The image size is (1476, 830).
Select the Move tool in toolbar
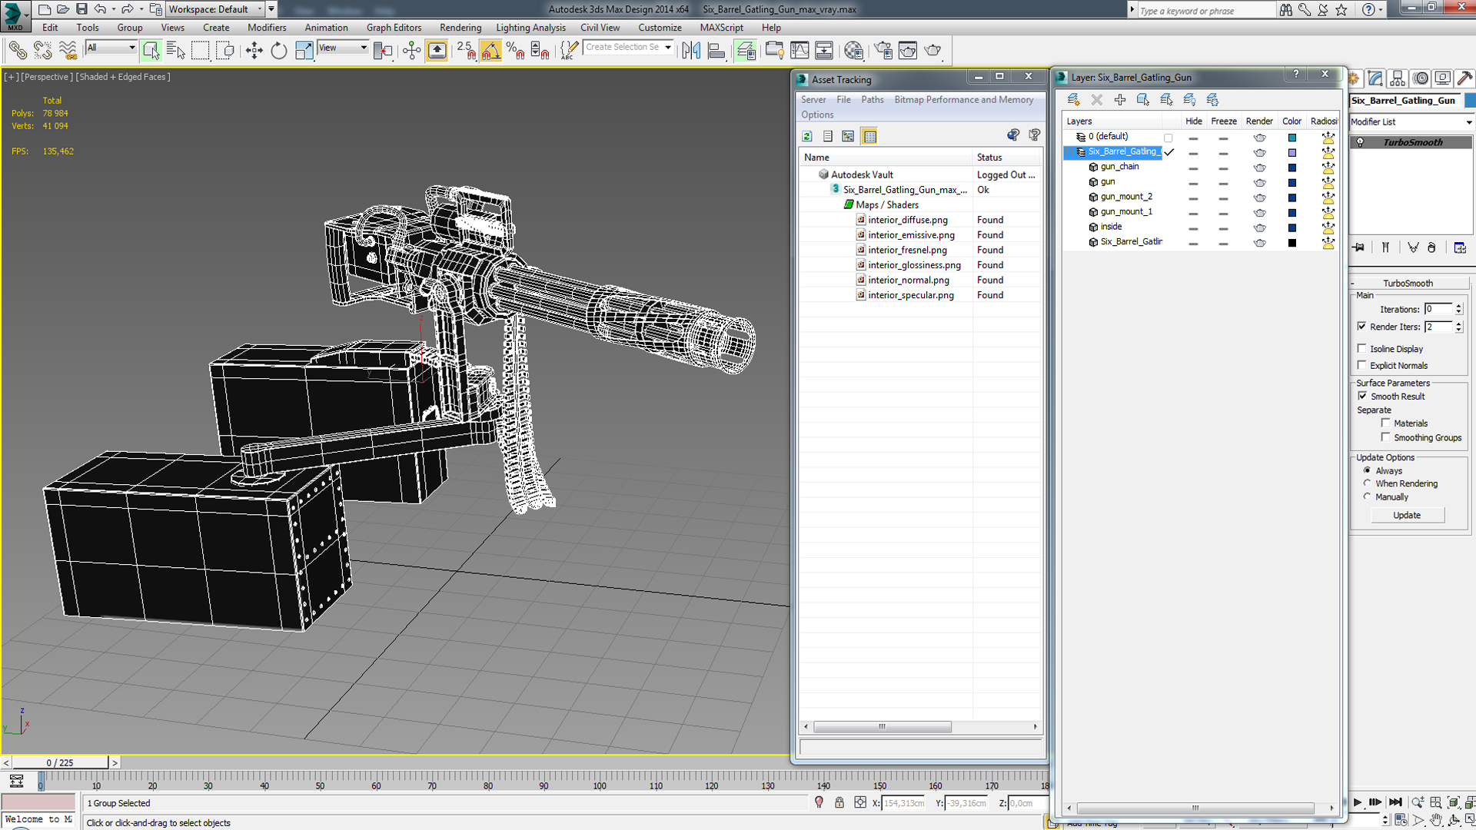pos(254,51)
